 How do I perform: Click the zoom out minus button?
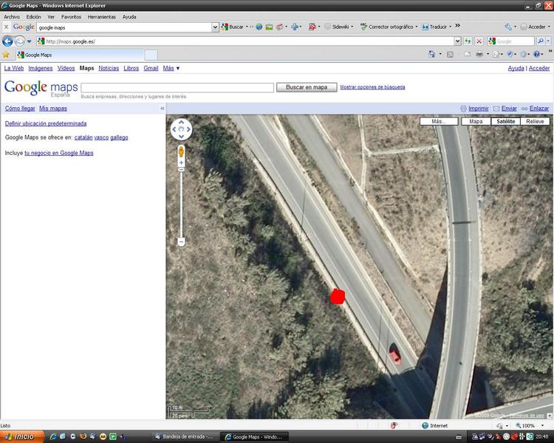[181, 241]
